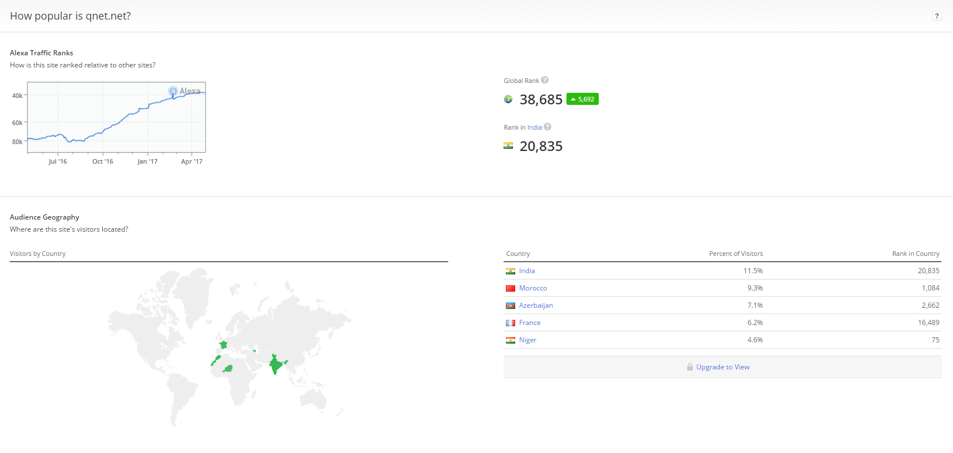Click the Percent of Visitors column header
This screenshot has height=453, width=953.
[x=736, y=254]
